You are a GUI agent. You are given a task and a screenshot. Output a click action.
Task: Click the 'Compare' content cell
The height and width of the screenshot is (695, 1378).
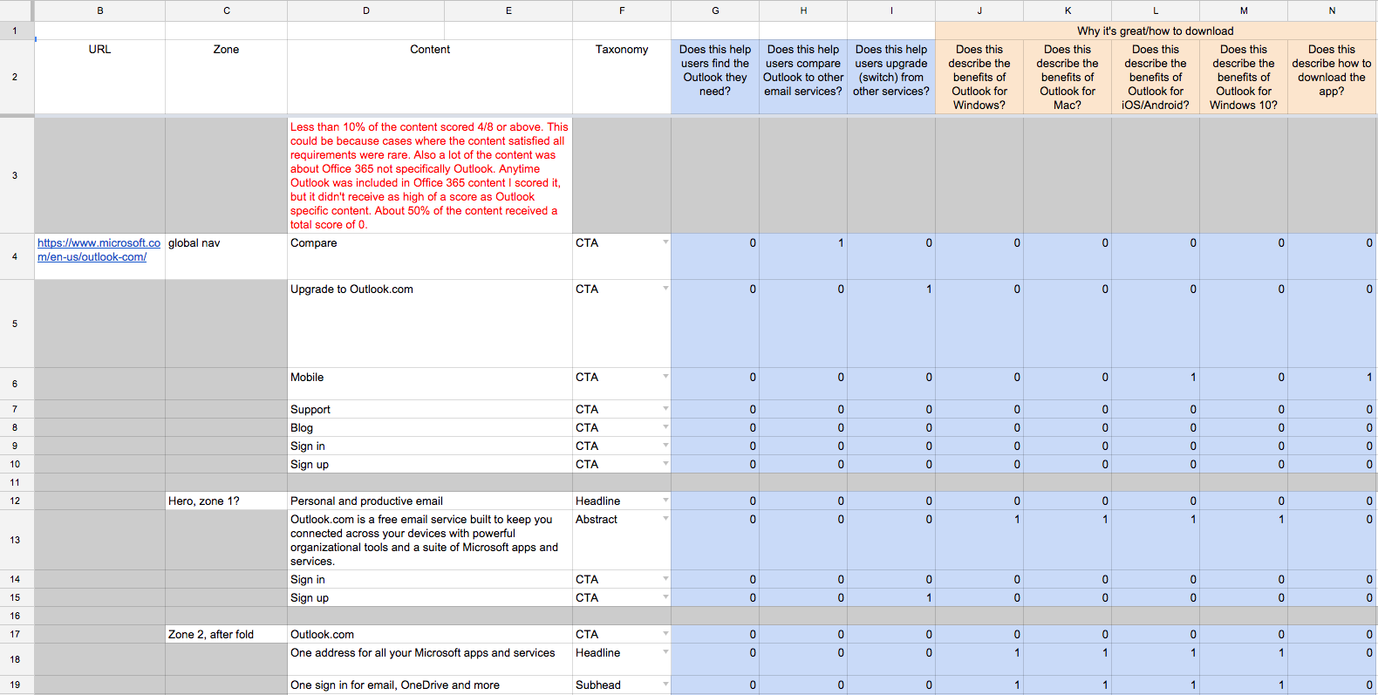[x=430, y=256]
